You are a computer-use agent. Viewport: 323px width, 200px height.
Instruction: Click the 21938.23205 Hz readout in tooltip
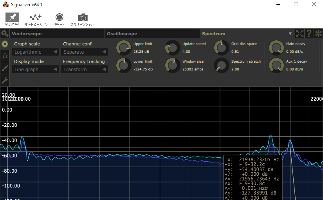[x=259, y=160]
